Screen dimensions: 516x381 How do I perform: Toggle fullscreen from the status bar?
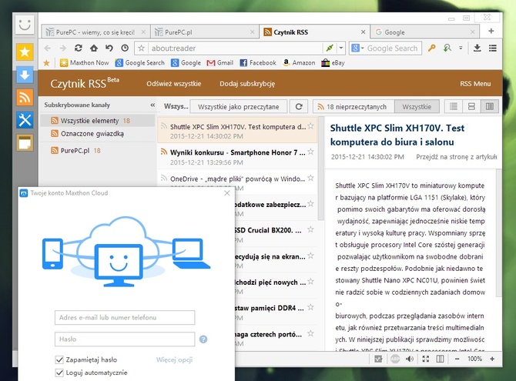(x=425, y=359)
